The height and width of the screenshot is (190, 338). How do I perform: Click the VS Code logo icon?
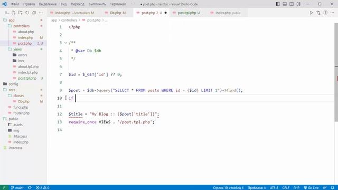pos(4,4)
